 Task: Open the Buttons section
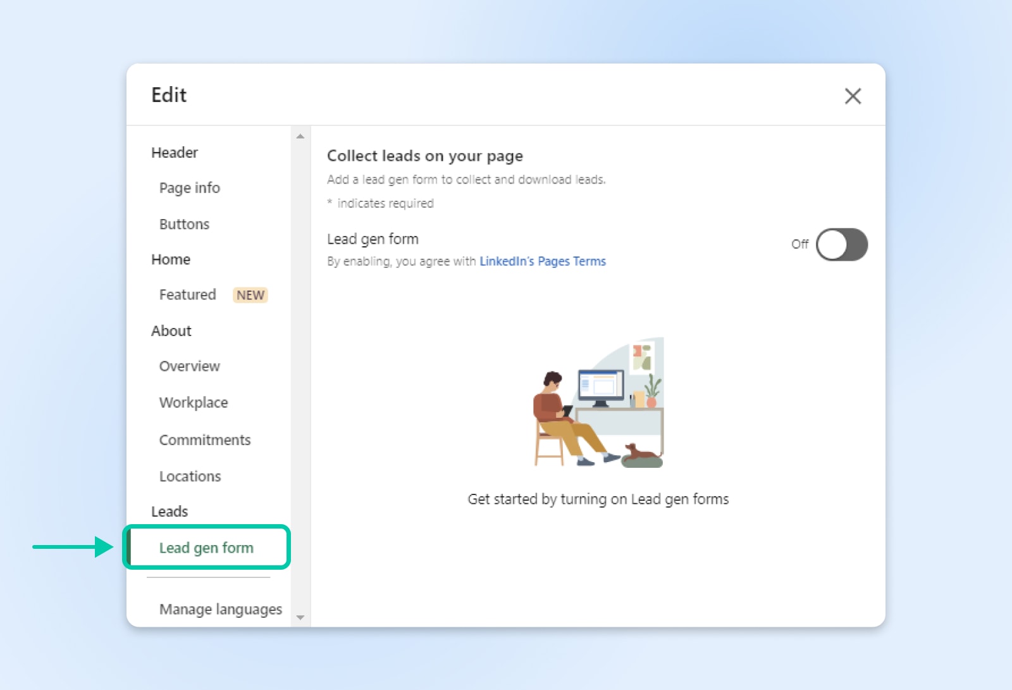coord(184,224)
